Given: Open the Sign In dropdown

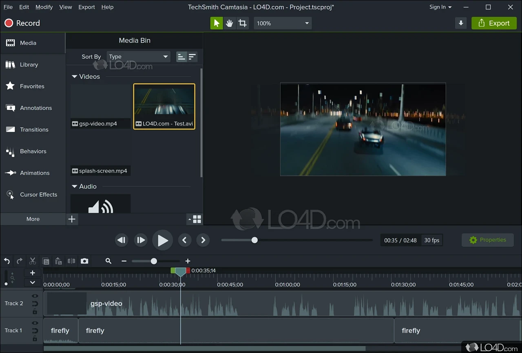Looking at the screenshot, I should click(440, 7).
